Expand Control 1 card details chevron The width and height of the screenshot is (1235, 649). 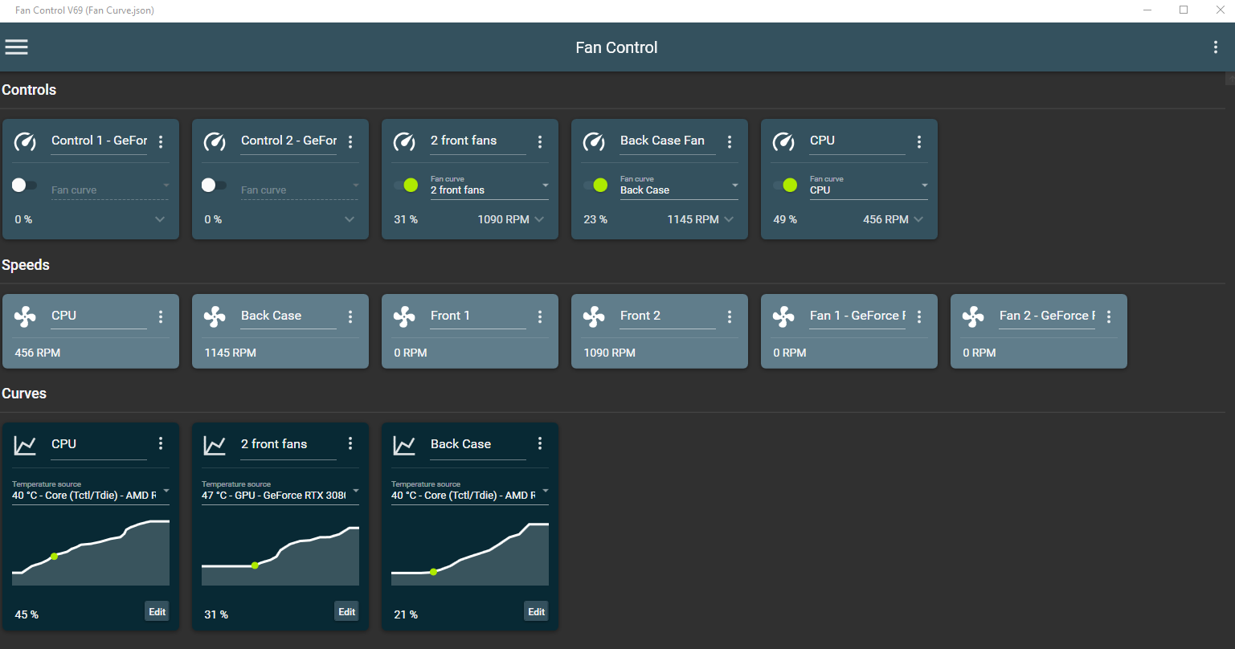tap(160, 219)
